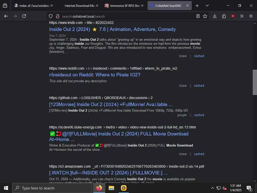Click the https://scdev06.duke-energy.com URL text
Image resolution: width=257 pixels, height=193 pixels.
click(75, 127)
